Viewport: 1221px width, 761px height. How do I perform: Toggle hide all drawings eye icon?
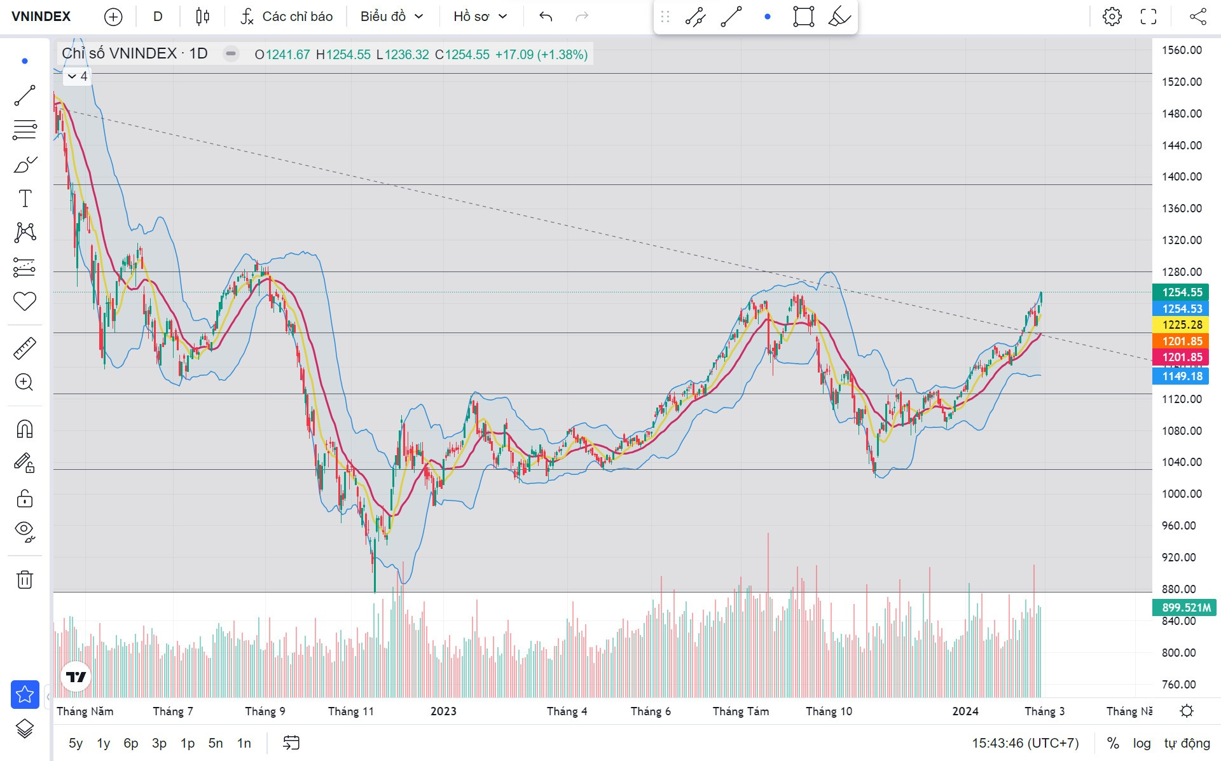(x=25, y=531)
